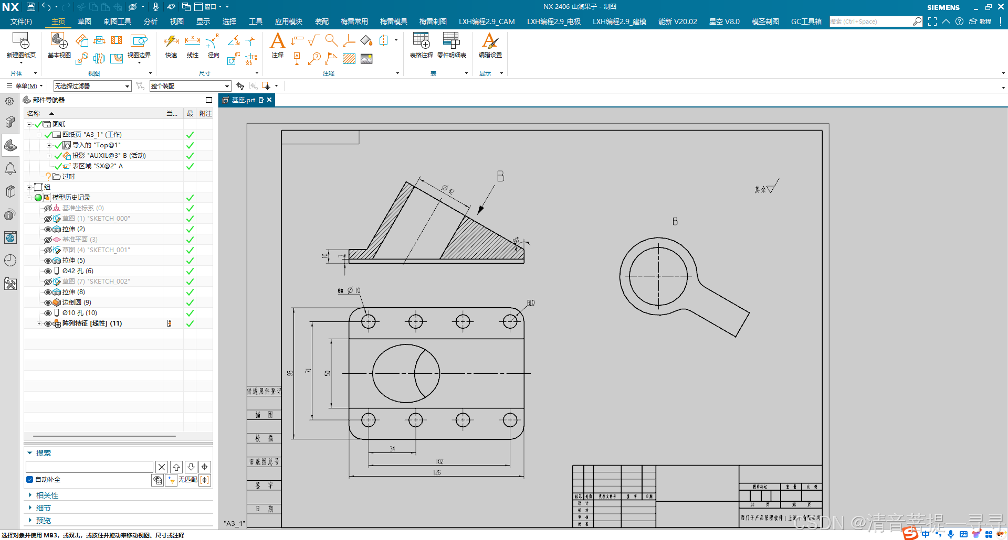Click the image insert icon in annotation group
1008x540 pixels.
coord(366,59)
